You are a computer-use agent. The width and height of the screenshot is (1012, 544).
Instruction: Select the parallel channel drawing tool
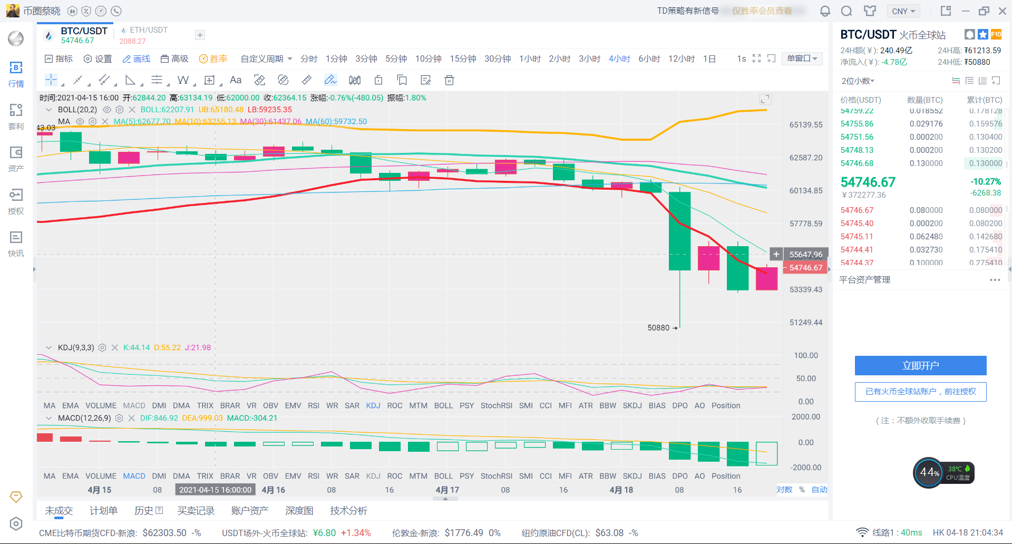point(104,80)
